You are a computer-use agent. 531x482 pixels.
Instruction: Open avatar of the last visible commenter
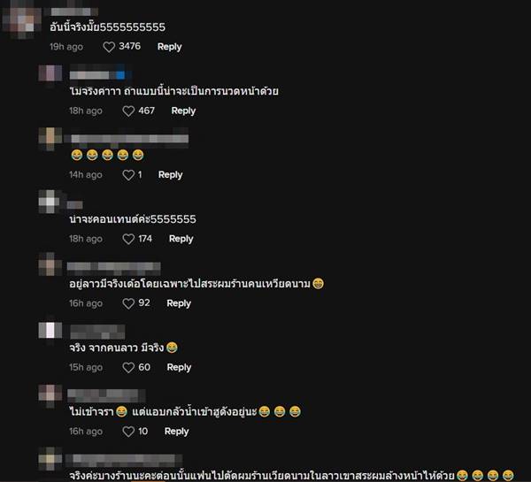click(50, 458)
